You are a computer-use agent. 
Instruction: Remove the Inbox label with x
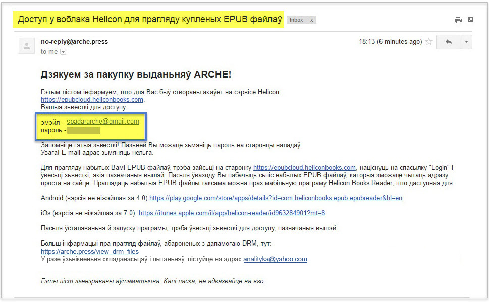[311, 20]
